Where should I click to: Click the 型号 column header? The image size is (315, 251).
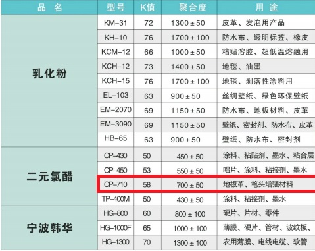[116, 7]
